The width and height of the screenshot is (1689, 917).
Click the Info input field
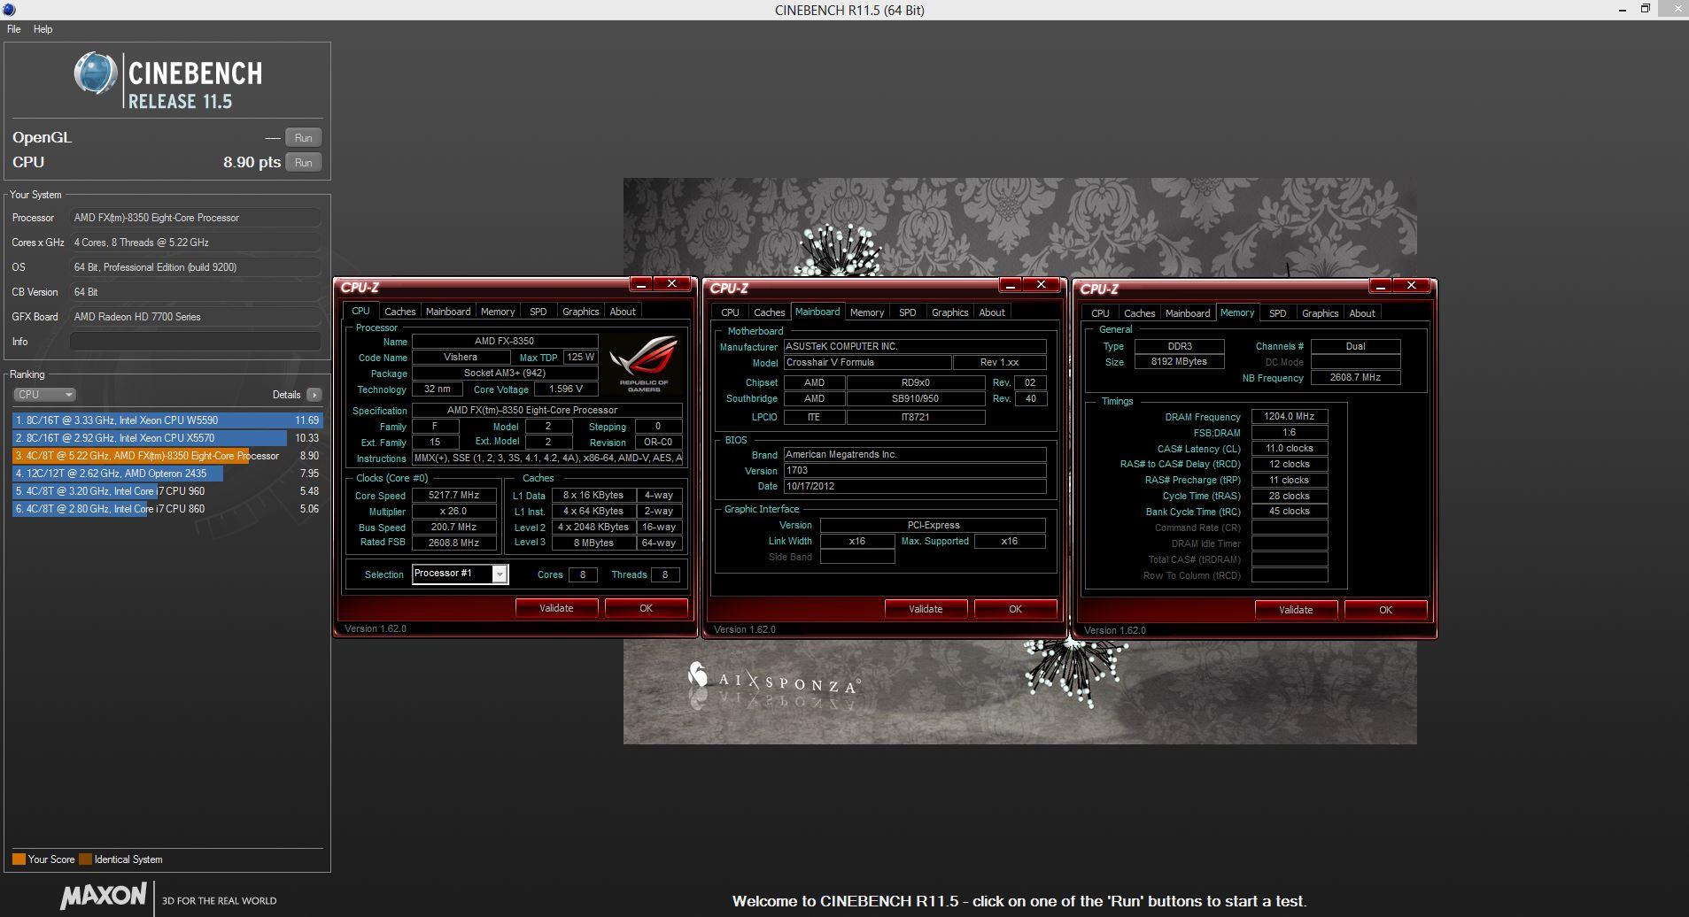point(195,342)
